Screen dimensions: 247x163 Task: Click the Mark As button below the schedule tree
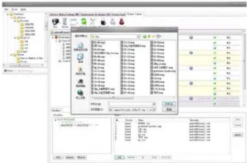click(81, 157)
